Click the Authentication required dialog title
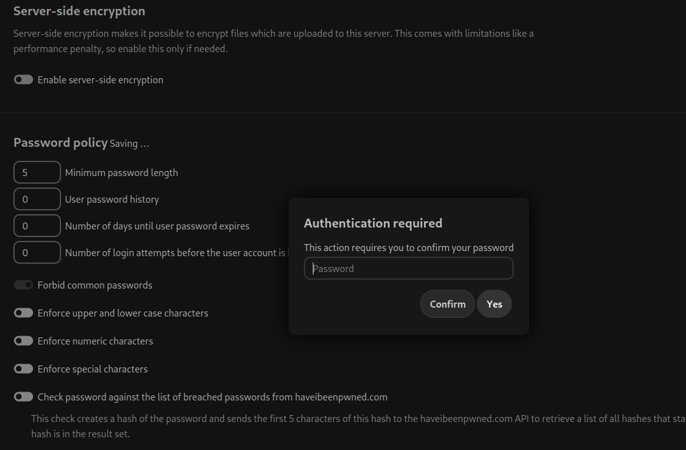The width and height of the screenshot is (686, 450). tap(373, 223)
